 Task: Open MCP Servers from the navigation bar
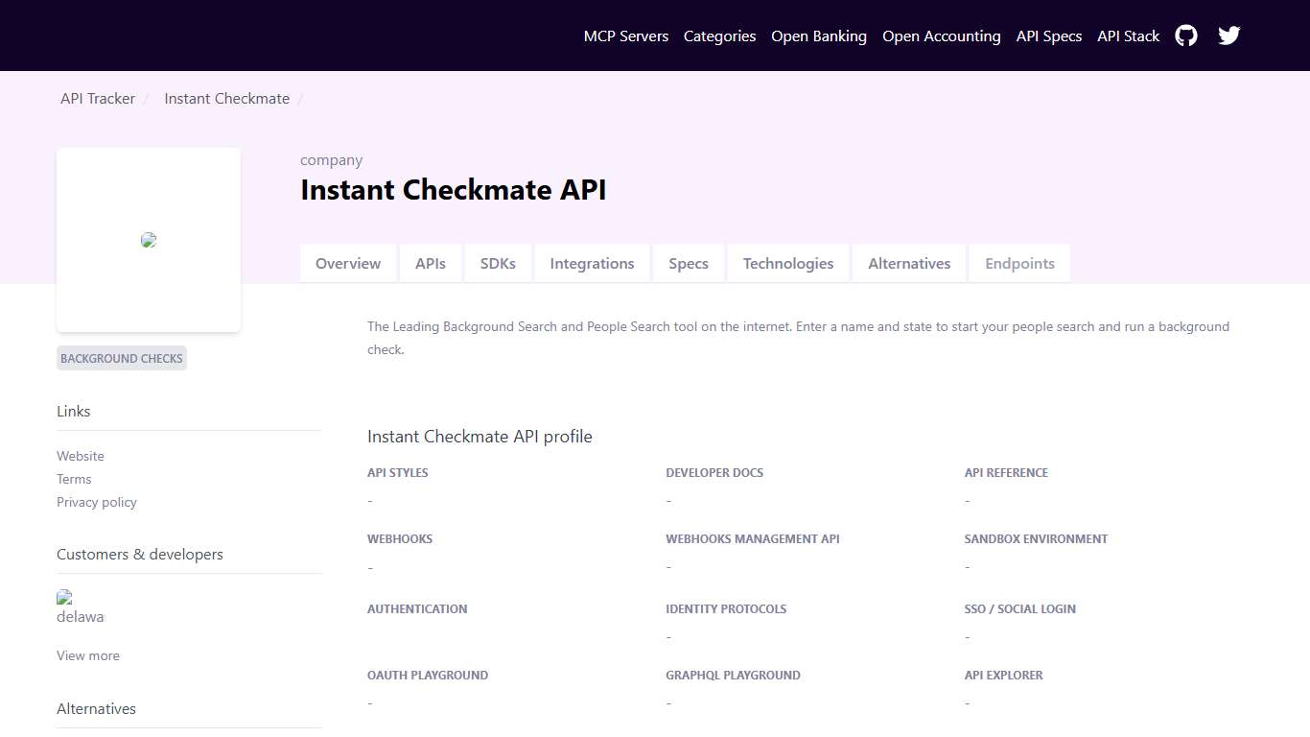(x=626, y=36)
